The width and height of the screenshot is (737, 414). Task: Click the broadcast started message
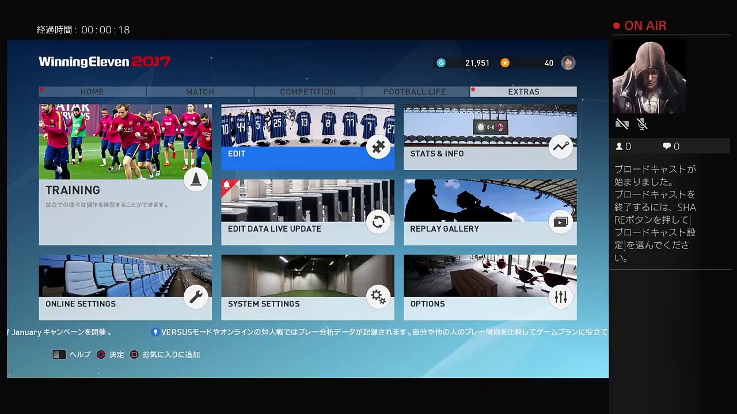coord(656,213)
